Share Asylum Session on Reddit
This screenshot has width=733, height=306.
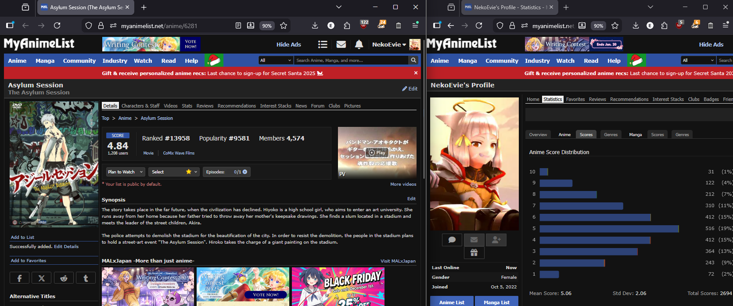tap(64, 278)
